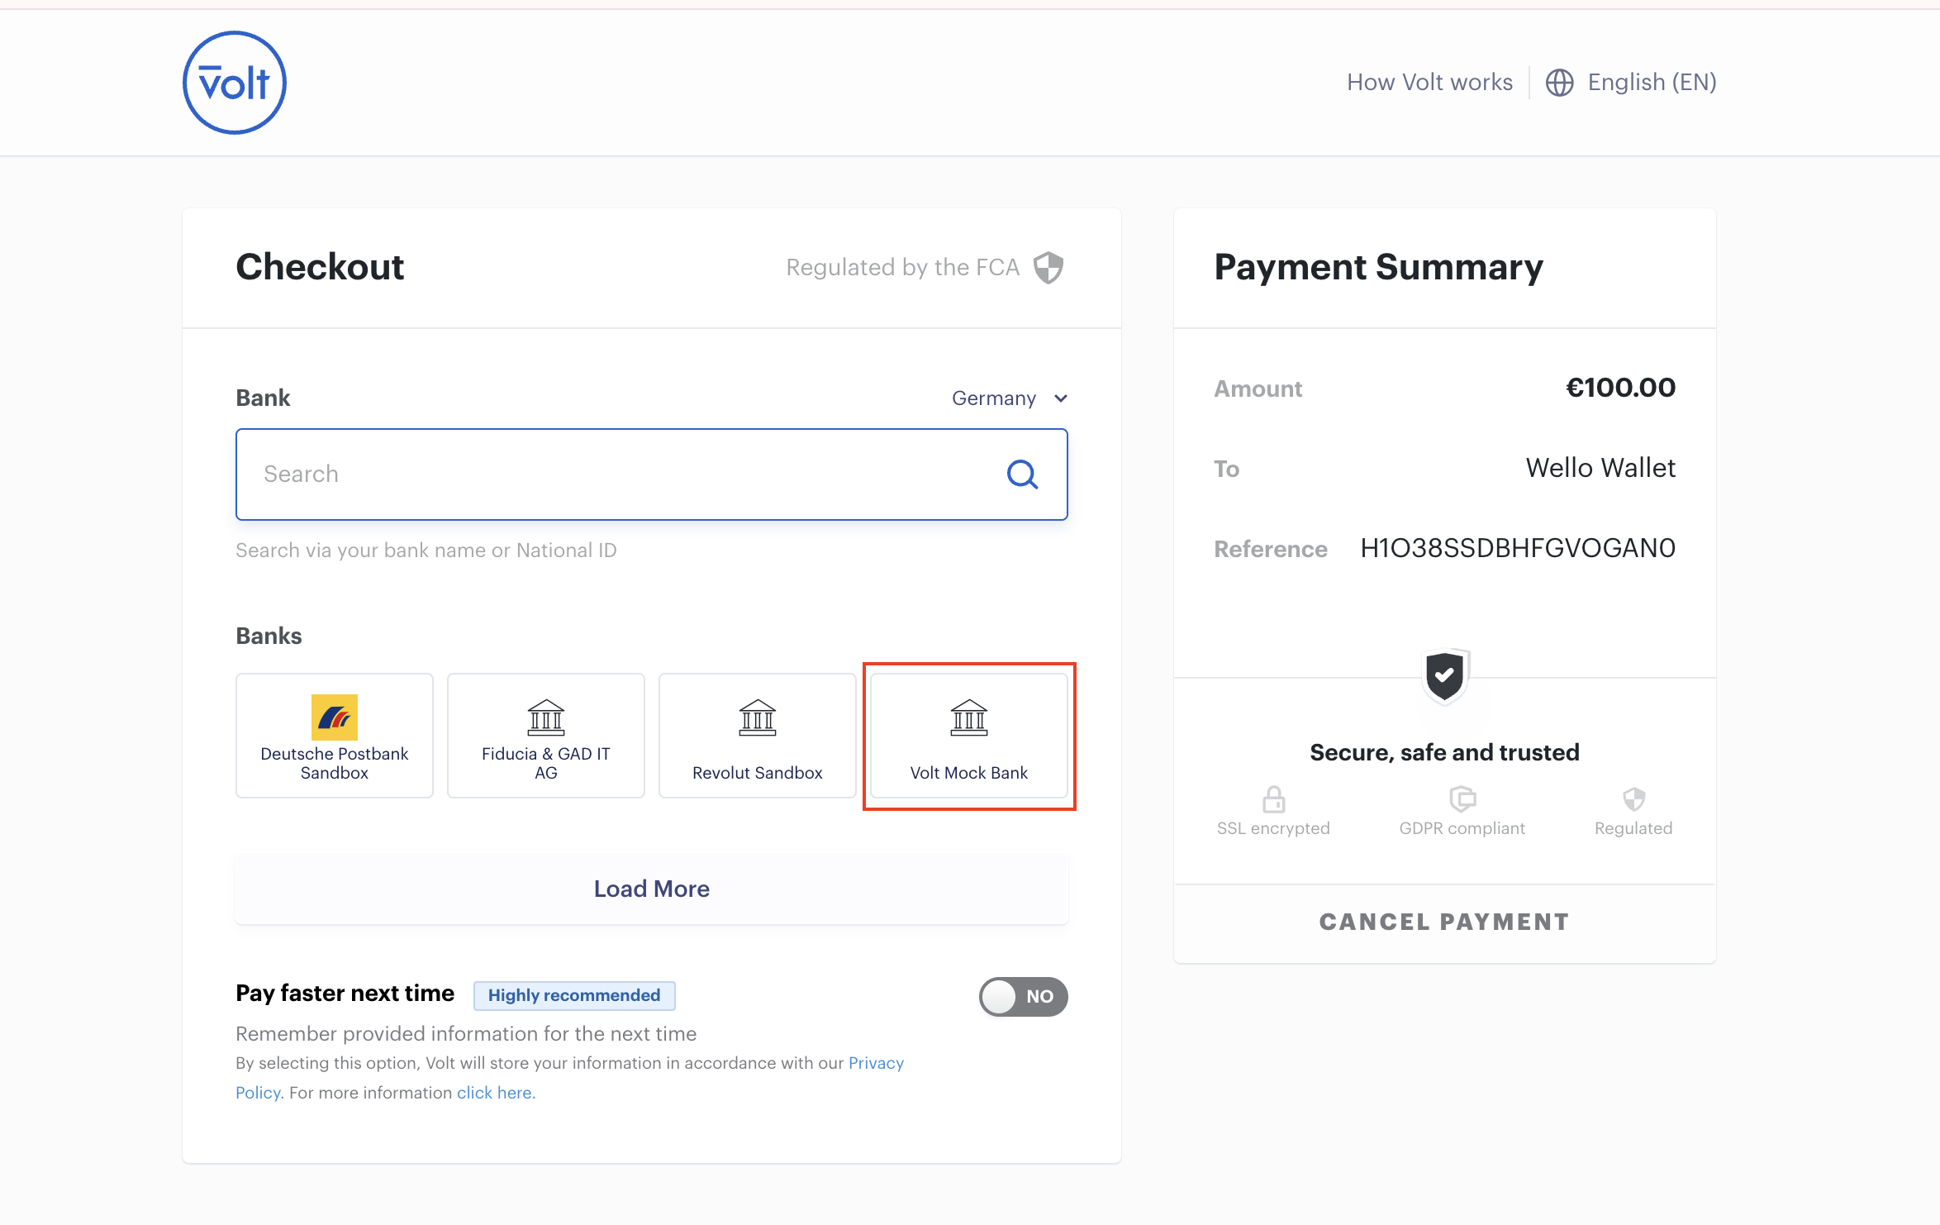Click reference H1O38SSDBHFGVOGANO
1940x1225 pixels.
(x=1518, y=548)
